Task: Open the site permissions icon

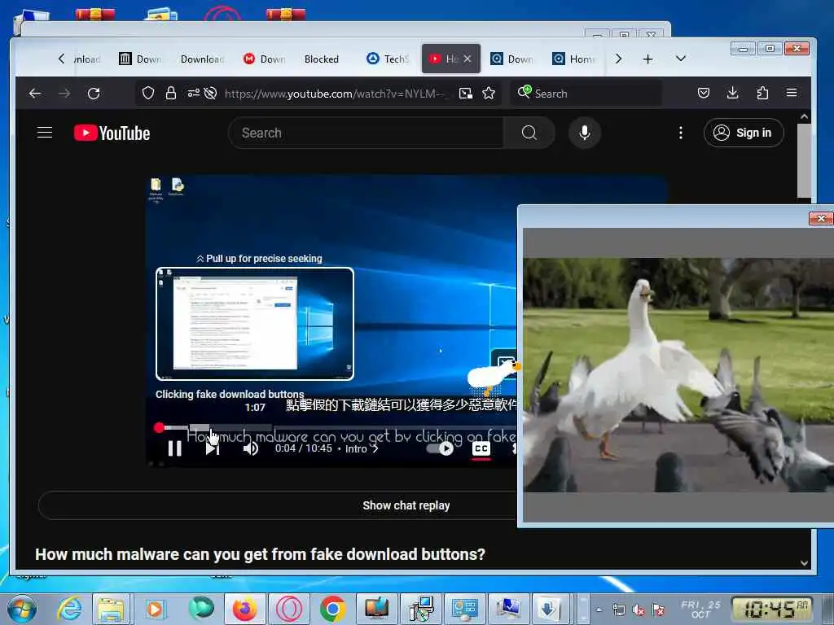Action: pos(194,94)
